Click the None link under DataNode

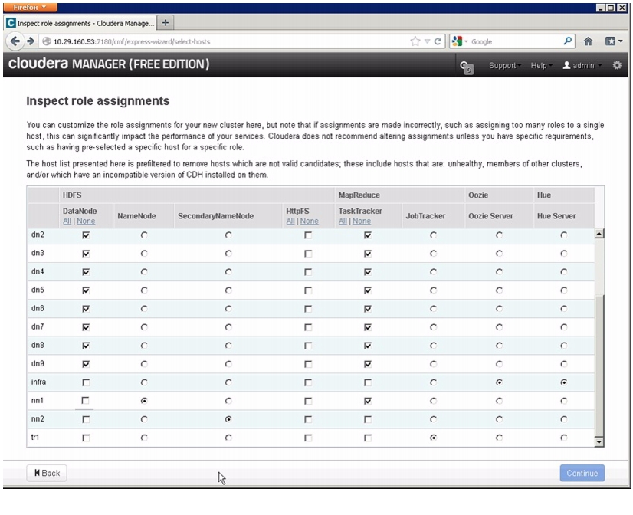coord(86,221)
